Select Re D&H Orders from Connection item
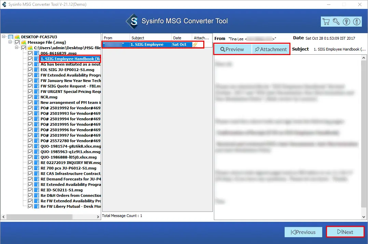 71,196
